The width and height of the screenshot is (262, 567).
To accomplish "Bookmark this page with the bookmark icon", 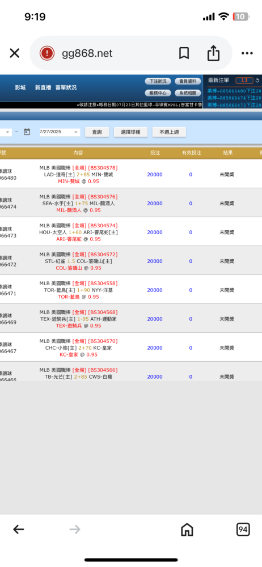I will click(184, 53).
